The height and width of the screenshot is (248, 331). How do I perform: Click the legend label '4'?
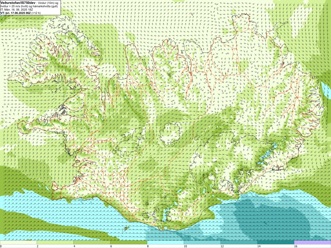pos(74,246)
